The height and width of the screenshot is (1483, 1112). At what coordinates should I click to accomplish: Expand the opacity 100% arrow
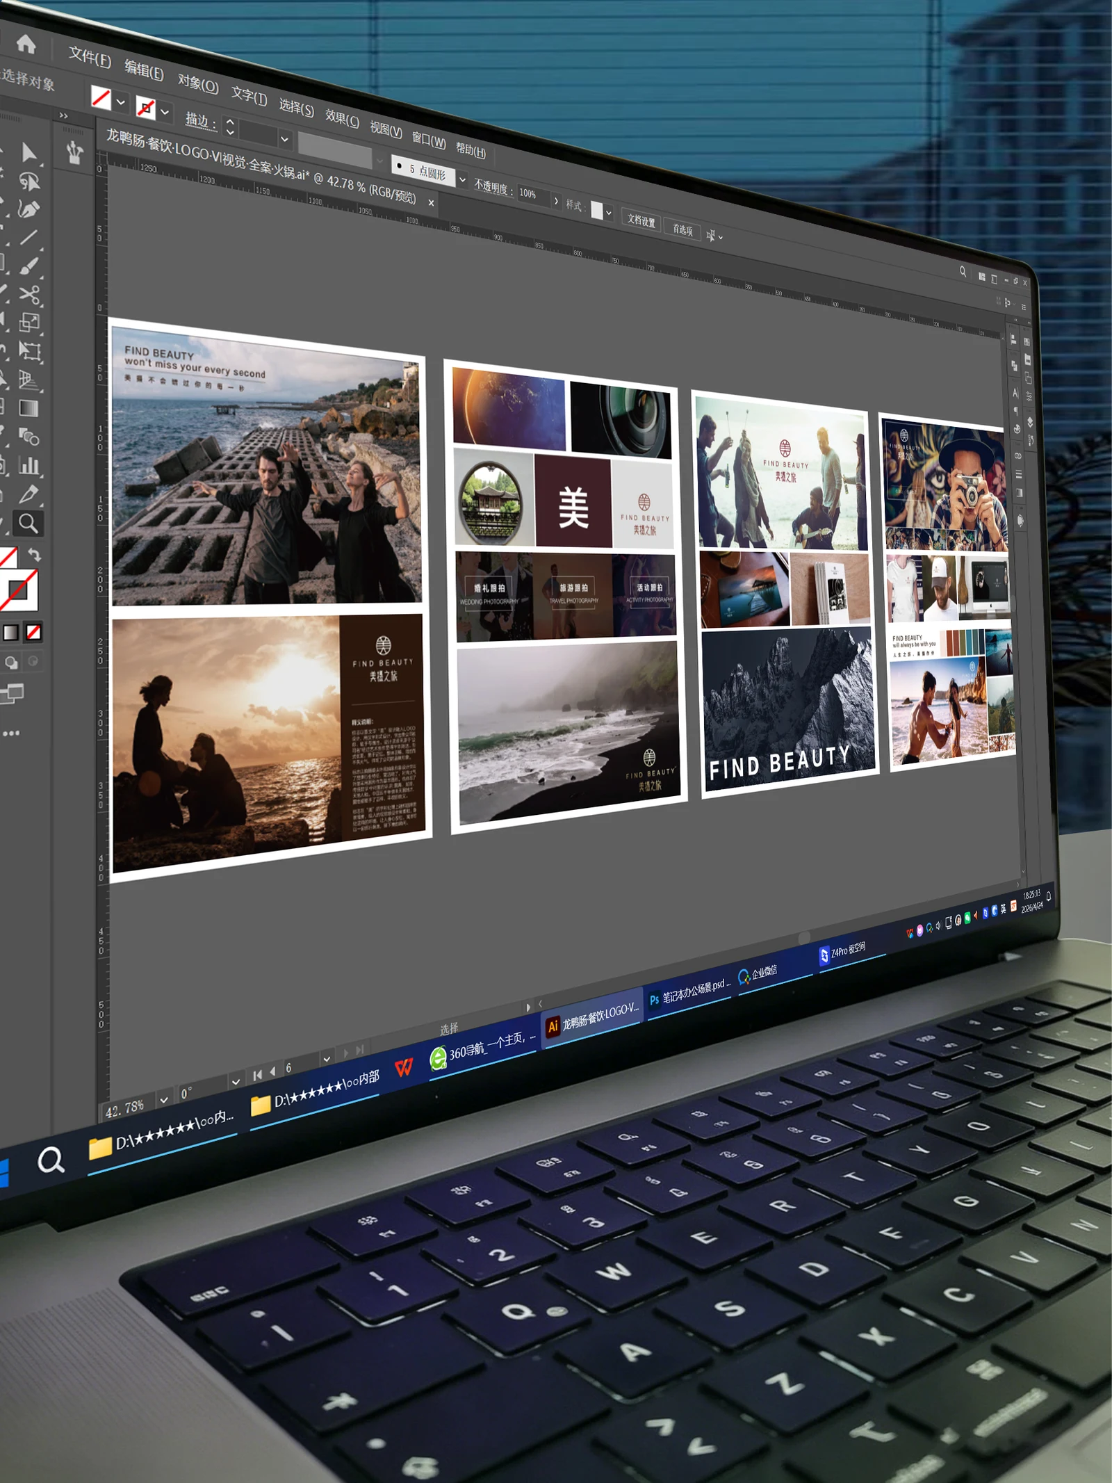556,201
